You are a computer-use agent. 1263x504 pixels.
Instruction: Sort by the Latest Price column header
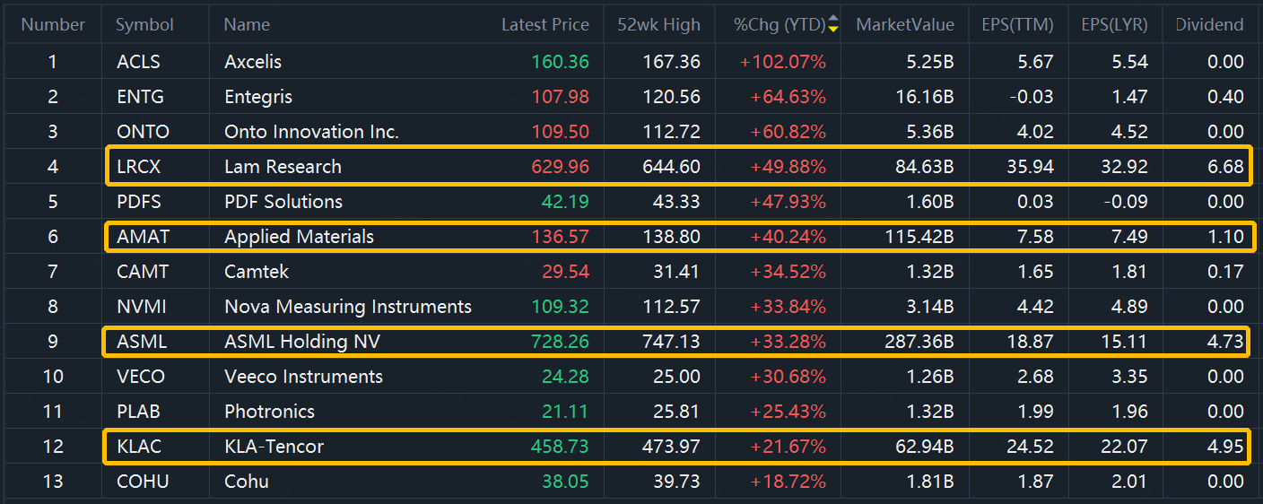coord(544,24)
